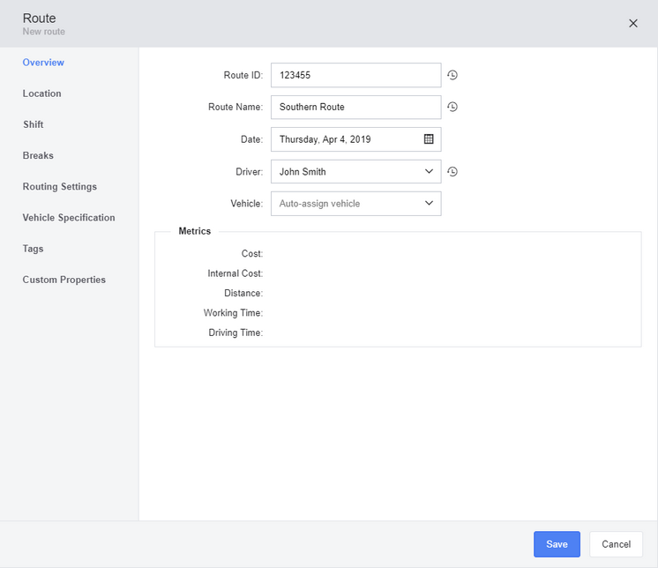Screen dimensions: 658x568
Task: Switch to the Tags section
Action: pos(33,249)
